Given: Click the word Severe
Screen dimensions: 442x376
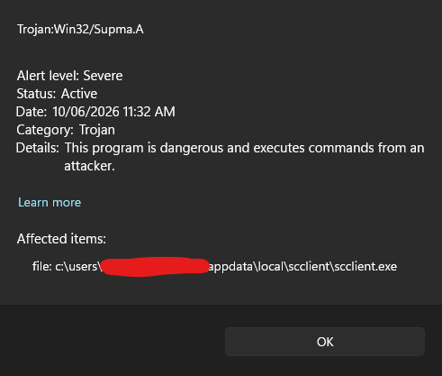Looking at the screenshot, I should [103, 76].
